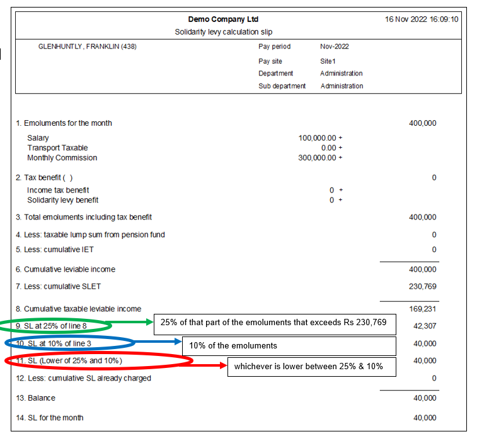Click the 'Transport Taxable' row label
This screenshot has height=439, width=477.
(x=57, y=148)
